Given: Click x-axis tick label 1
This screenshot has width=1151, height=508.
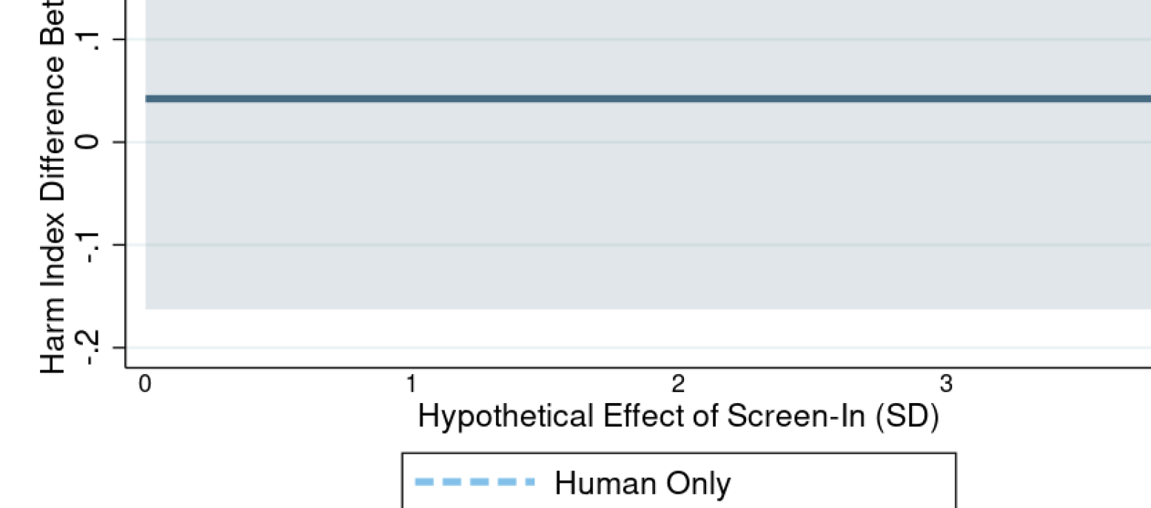Looking at the screenshot, I should (411, 384).
